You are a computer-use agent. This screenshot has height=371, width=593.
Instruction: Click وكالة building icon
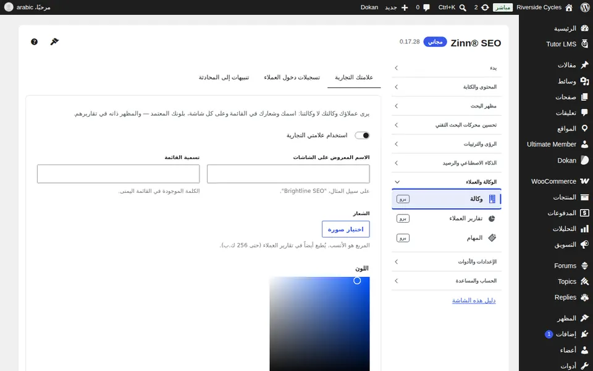pos(492,198)
